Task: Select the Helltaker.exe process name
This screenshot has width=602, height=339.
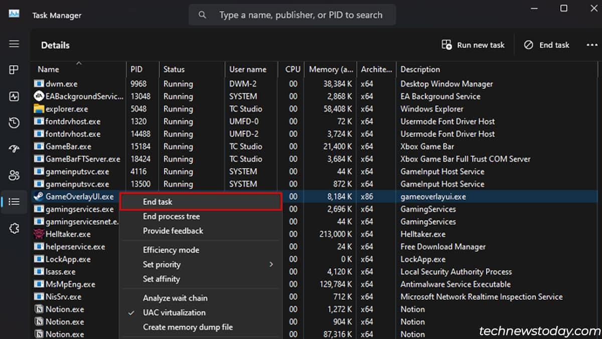Action: 68,234
